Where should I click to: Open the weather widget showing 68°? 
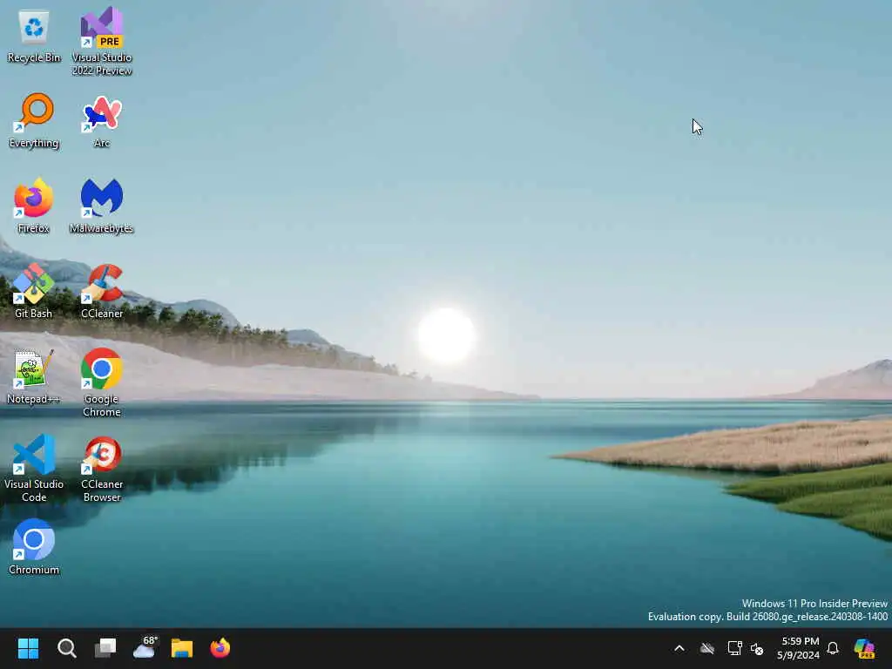pos(145,647)
